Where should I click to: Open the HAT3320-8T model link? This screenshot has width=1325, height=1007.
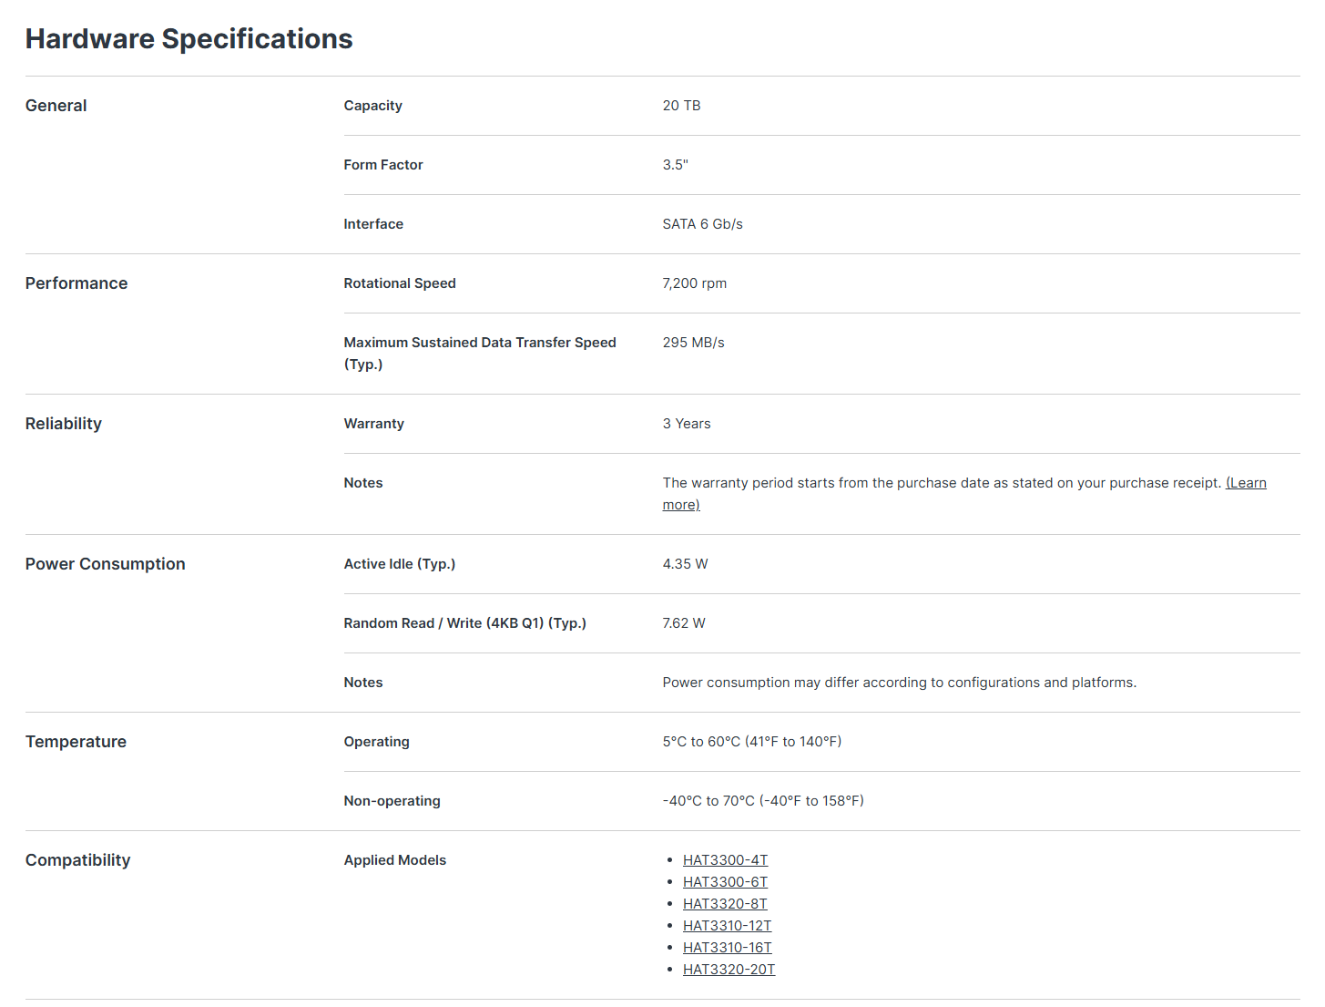tap(725, 904)
